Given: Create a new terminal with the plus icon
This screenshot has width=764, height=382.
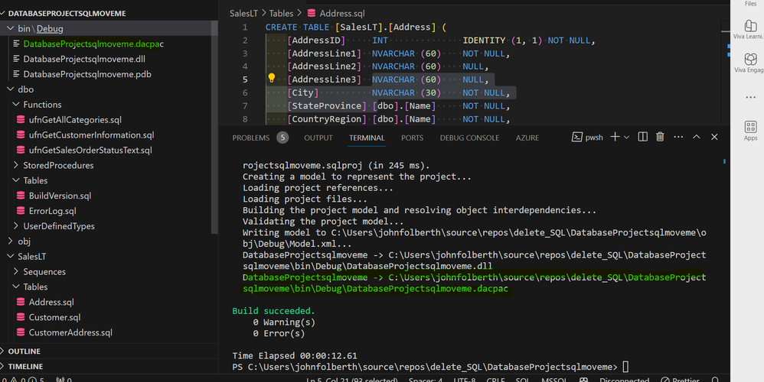Looking at the screenshot, I should coord(615,137).
